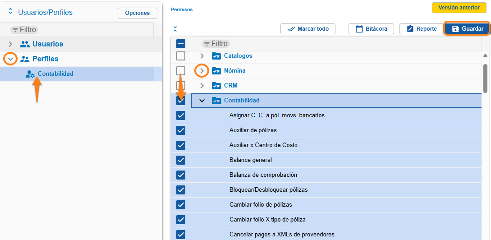This screenshot has height=240, width=491.
Task: Click the permissions list vertical scrollbar
Action: coord(486,78)
